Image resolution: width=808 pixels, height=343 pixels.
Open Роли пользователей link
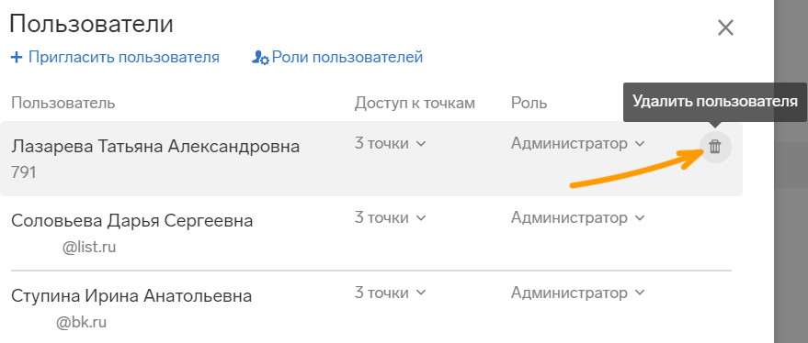coord(347,57)
